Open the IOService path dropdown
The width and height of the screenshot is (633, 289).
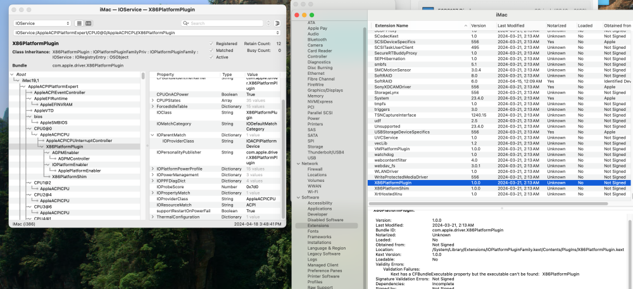147,33
